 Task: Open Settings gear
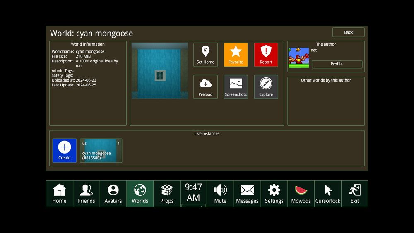point(274,194)
